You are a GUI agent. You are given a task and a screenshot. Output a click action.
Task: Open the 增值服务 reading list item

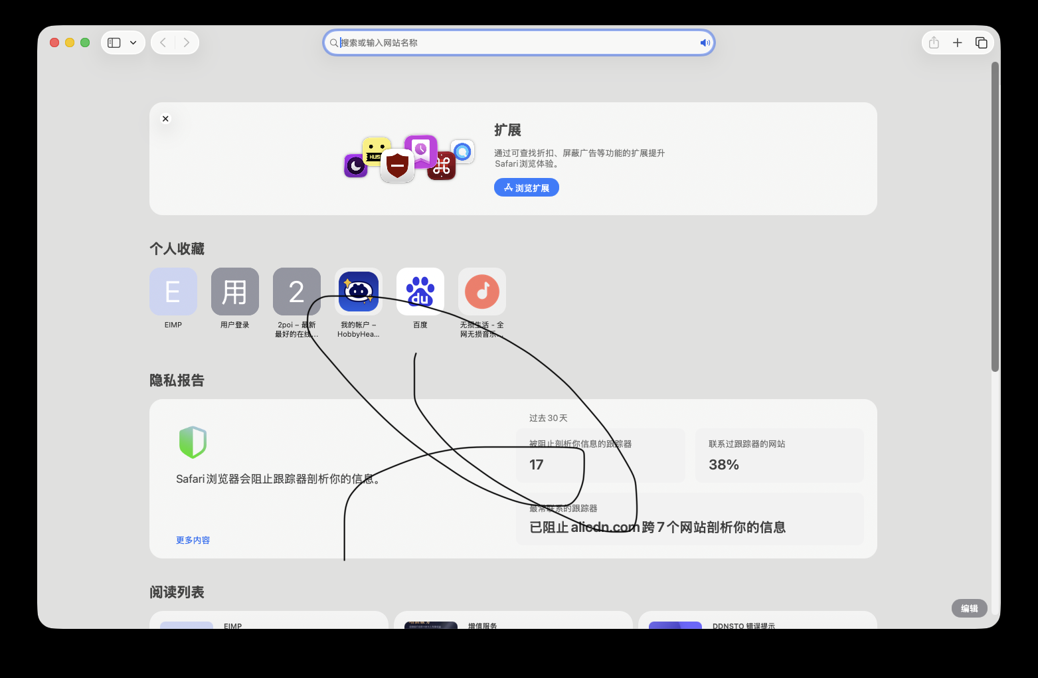(513, 620)
